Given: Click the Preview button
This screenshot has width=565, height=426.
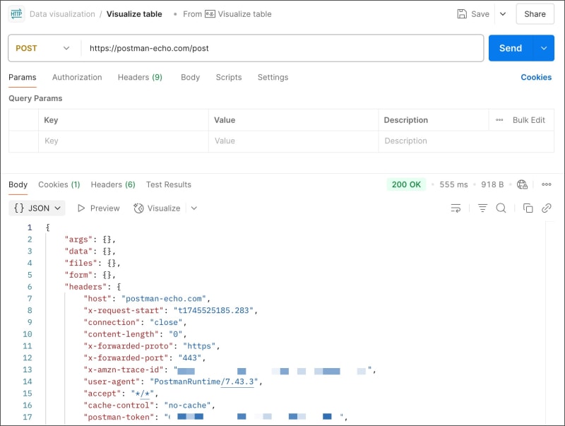Looking at the screenshot, I should (x=98, y=208).
